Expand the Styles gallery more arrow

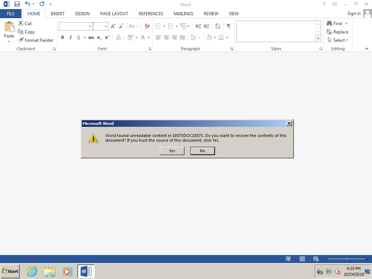318,39
